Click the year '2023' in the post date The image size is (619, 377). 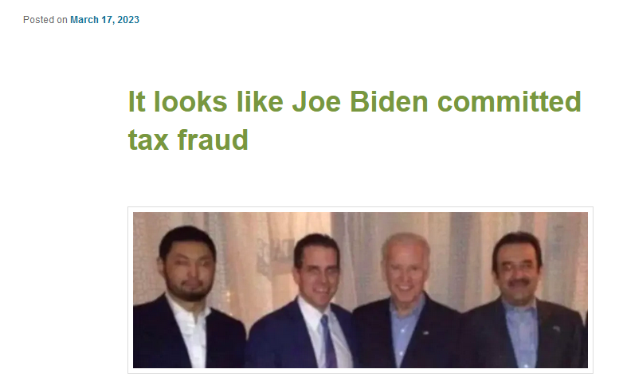tap(128, 20)
